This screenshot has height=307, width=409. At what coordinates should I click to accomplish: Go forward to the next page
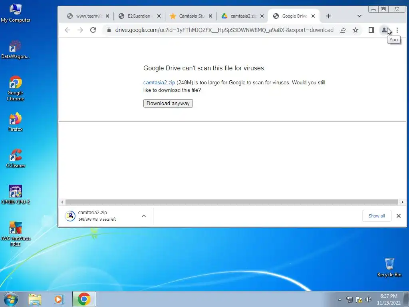(80, 30)
